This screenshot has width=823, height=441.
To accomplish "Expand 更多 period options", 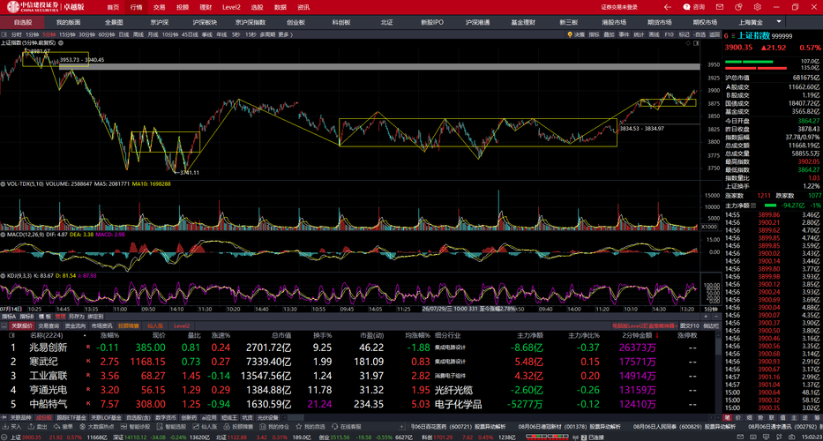I will (285, 34).
